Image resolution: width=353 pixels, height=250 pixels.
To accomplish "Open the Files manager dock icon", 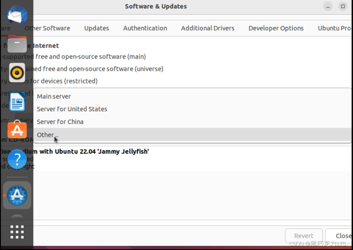I will coord(17,44).
